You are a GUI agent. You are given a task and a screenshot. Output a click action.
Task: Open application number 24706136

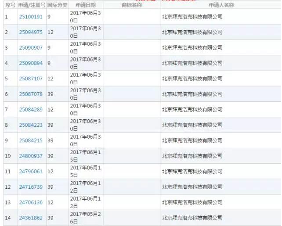click(31, 202)
